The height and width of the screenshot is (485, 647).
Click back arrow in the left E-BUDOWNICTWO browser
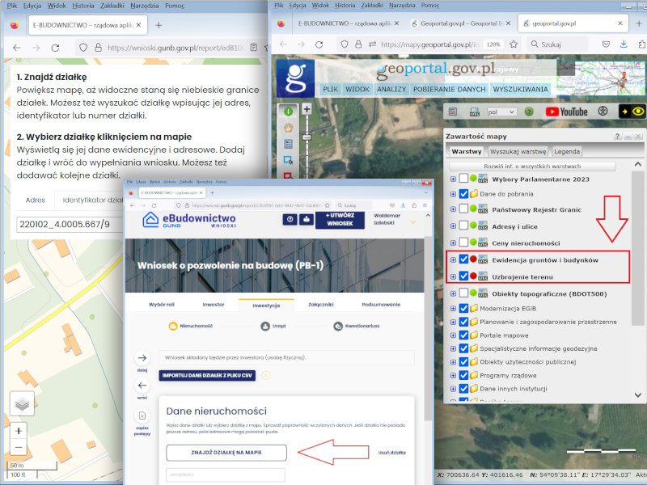point(17,48)
